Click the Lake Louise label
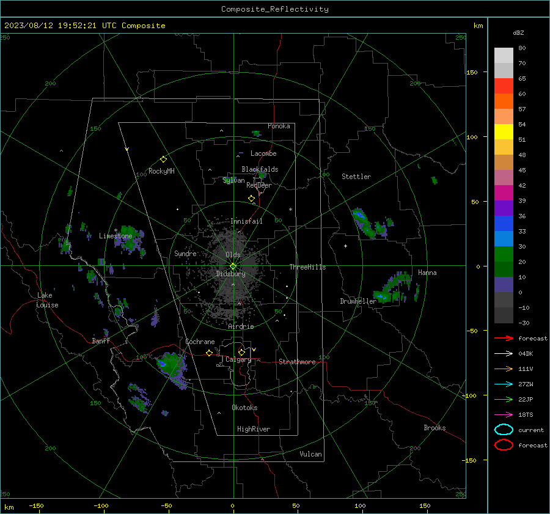This screenshot has height=514, width=550. (x=47, y=300)
